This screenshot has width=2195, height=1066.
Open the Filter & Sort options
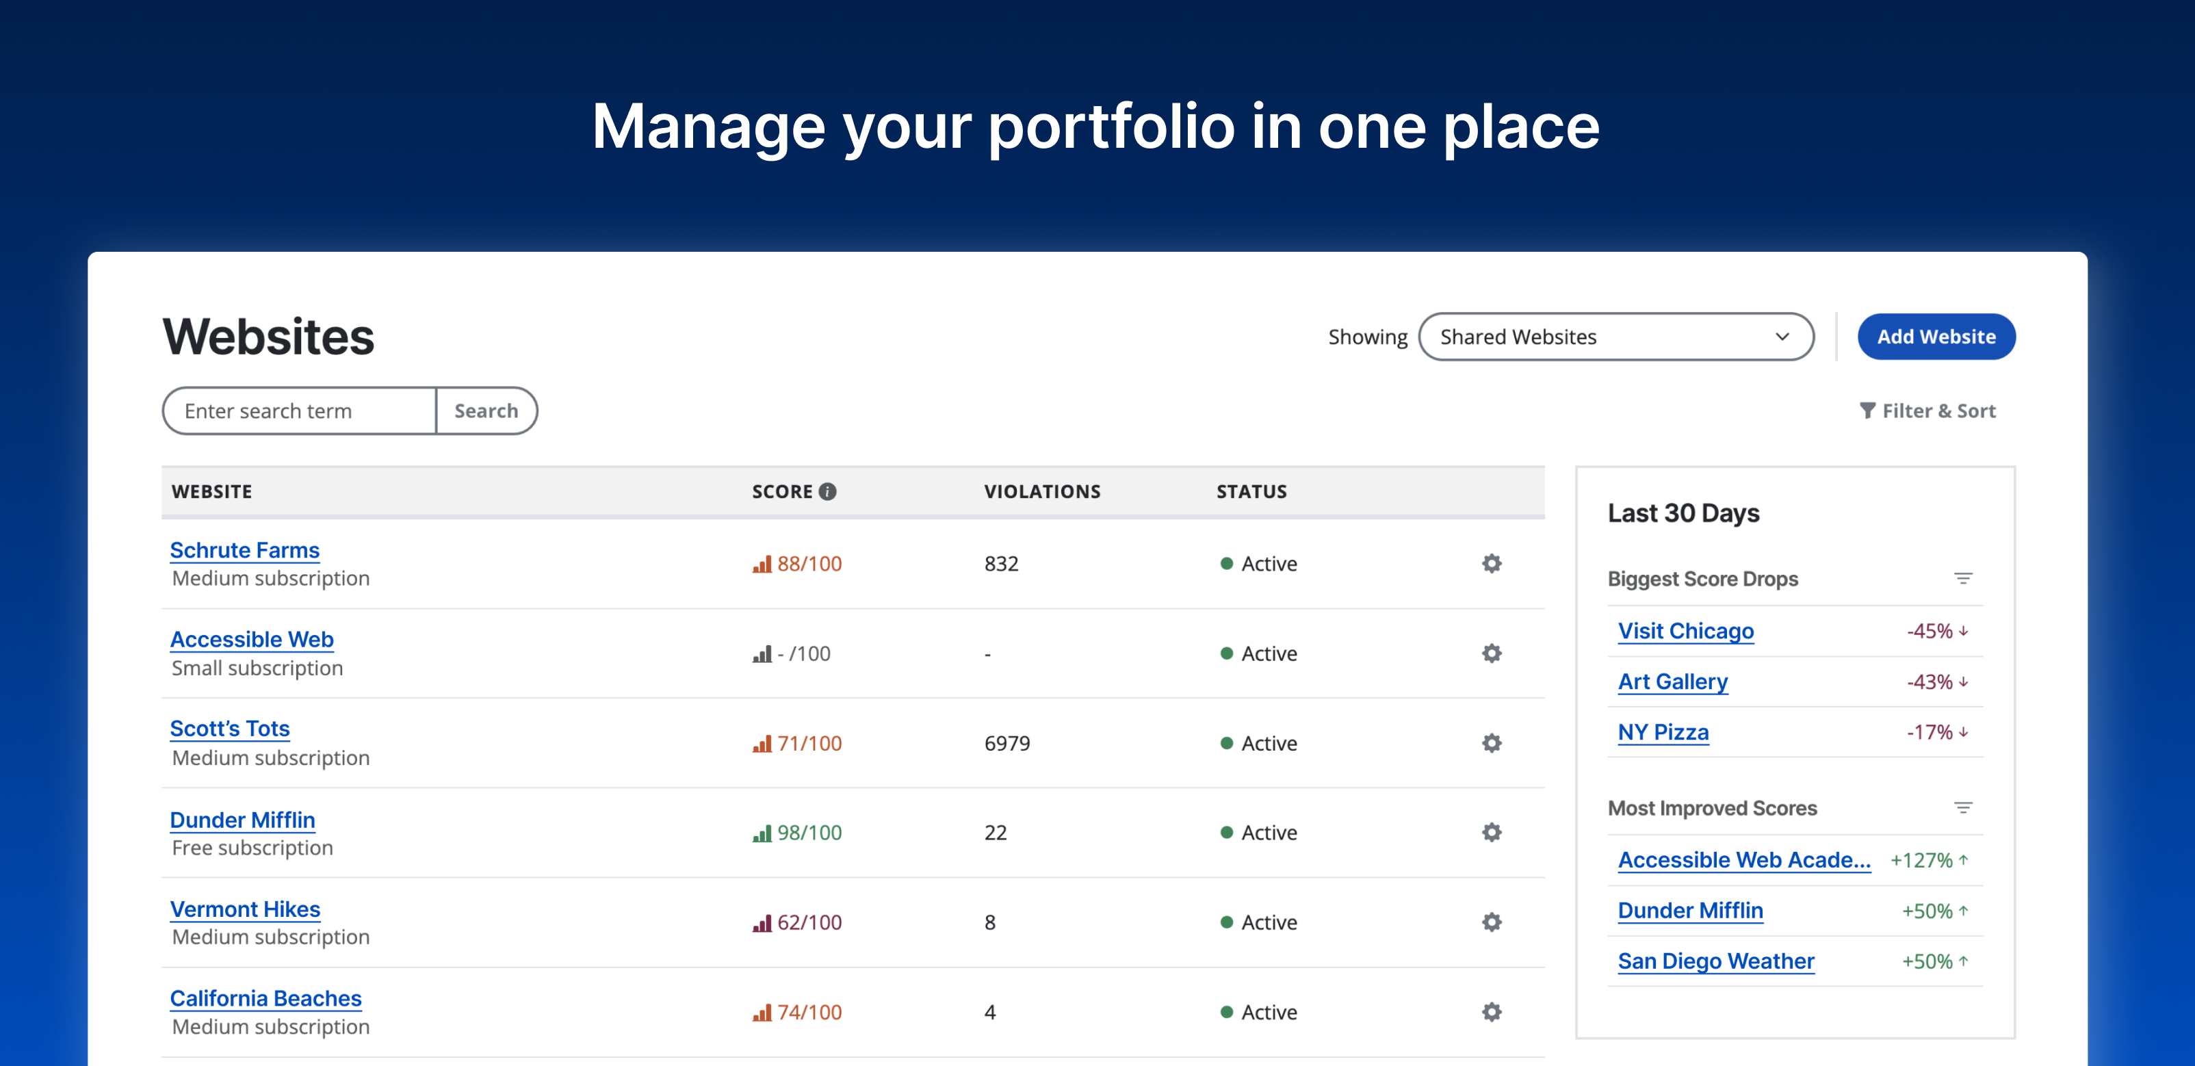coord(1929,410)
